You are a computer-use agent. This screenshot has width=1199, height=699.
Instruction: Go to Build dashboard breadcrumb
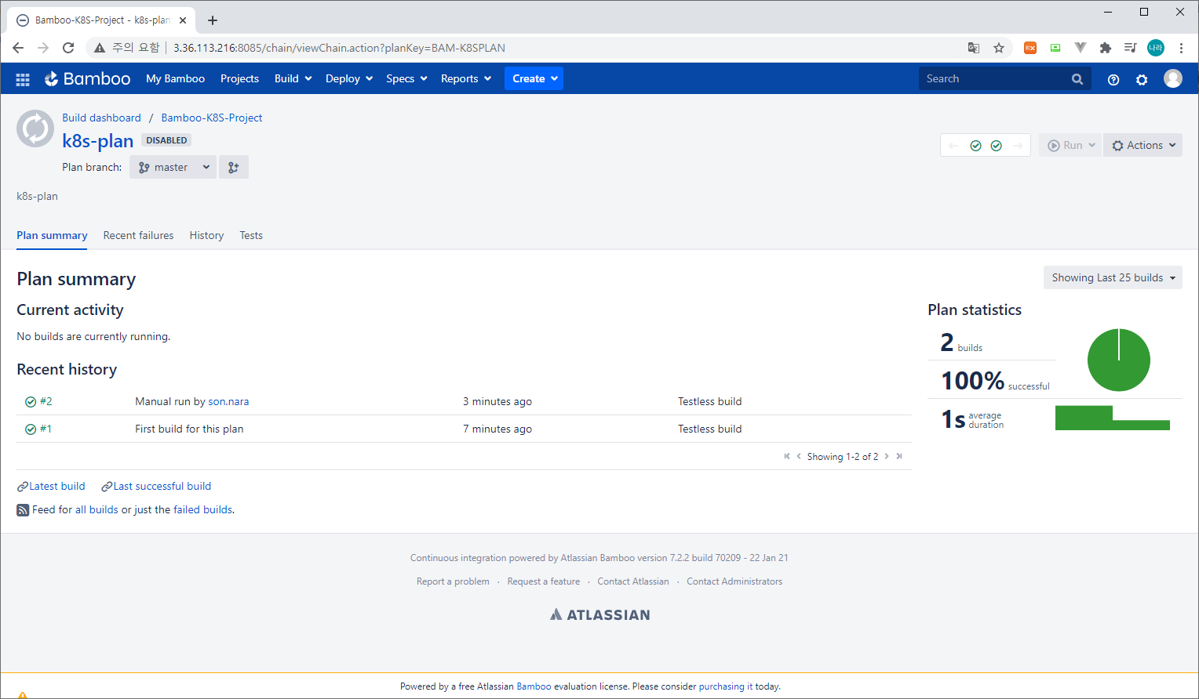[x=101, y=118]
